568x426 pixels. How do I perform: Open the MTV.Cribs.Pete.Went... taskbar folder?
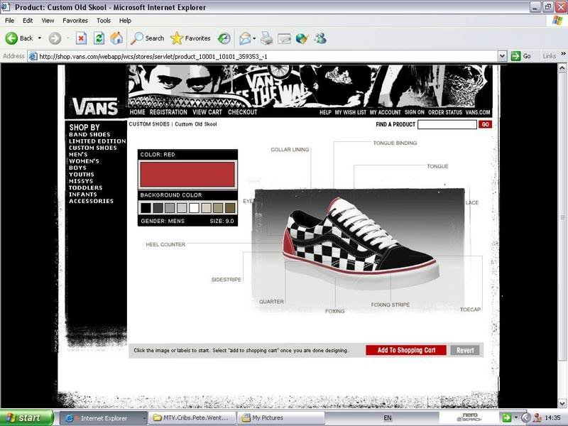coord(192,418)
